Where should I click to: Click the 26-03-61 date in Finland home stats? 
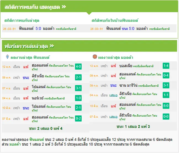97,29
